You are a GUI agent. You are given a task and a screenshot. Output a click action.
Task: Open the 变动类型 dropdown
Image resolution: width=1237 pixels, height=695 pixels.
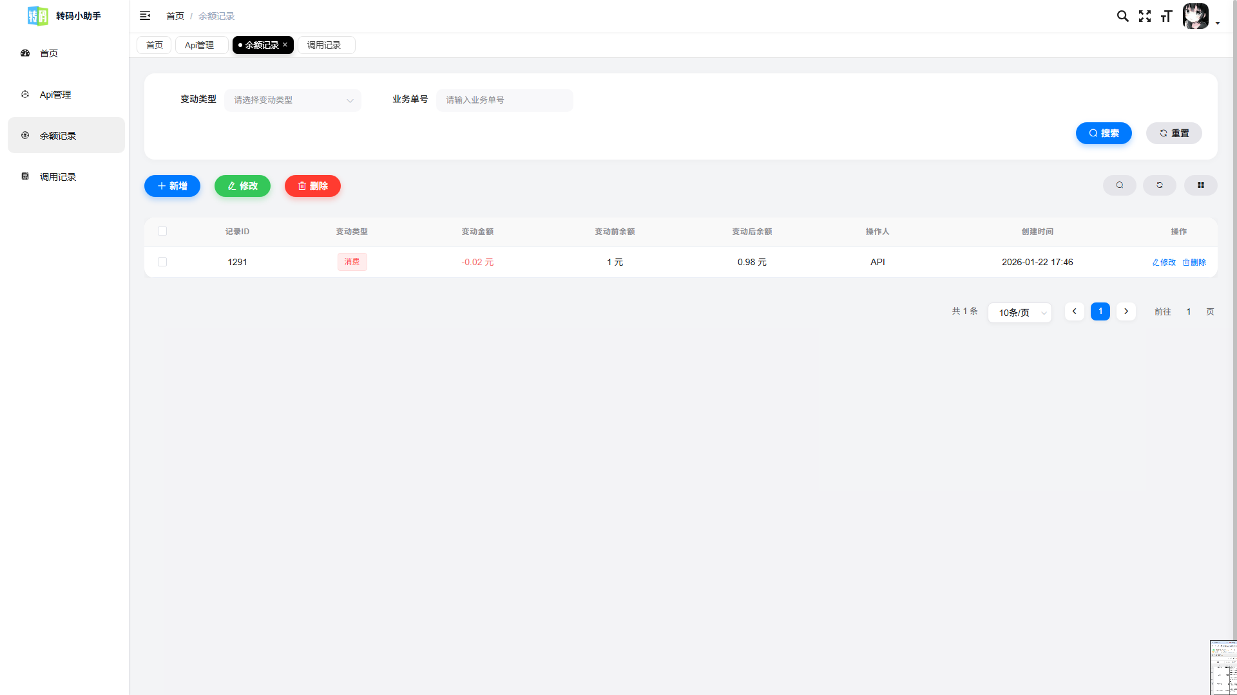click(292, 100)
